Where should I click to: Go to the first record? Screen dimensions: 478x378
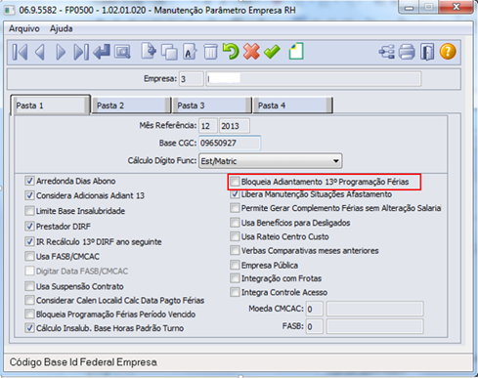tap(20, 52)
